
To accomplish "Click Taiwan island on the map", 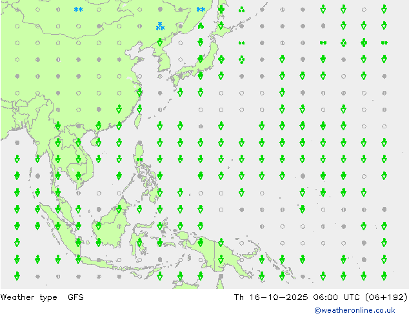I will click(x=137, y=121).
